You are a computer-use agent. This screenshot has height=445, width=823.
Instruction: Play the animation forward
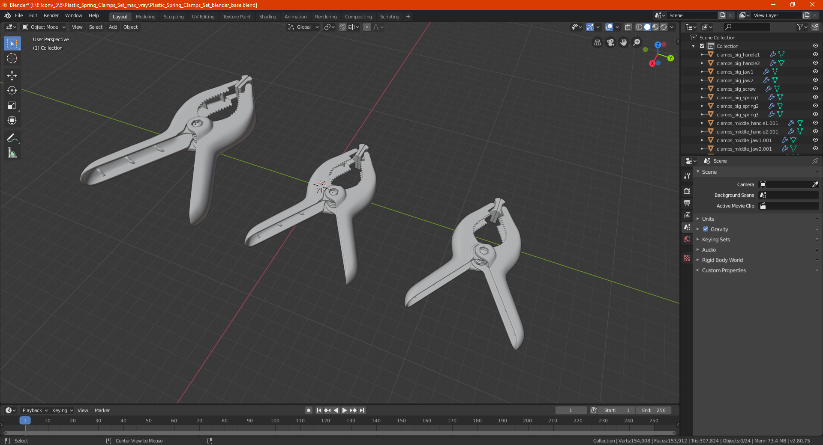(344, 410)
